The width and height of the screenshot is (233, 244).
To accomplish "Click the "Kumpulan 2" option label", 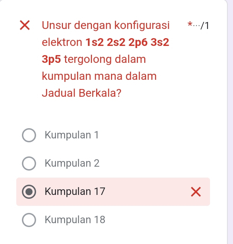I will coord(72,163).
